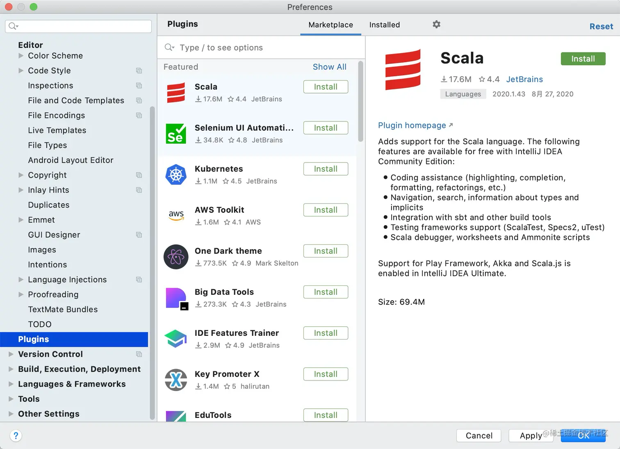Open the plugins settings gear menu
Image resolution: width=620 pixels, height=449 pixels.
[x=436, y=25]
